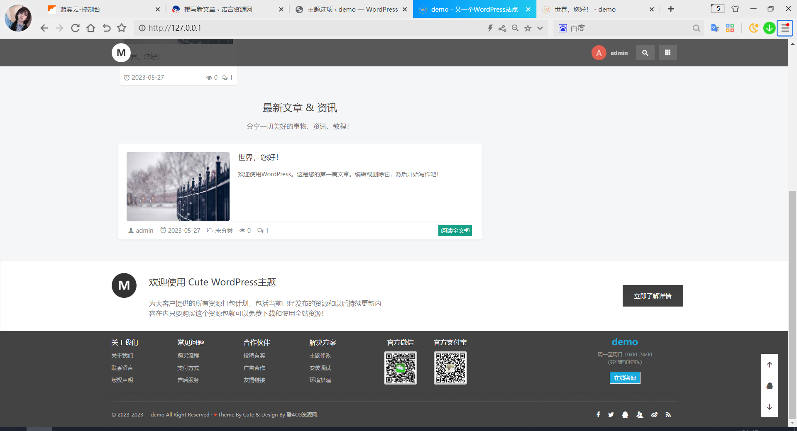Click the browser forward arrow

(x=59, y=28)
